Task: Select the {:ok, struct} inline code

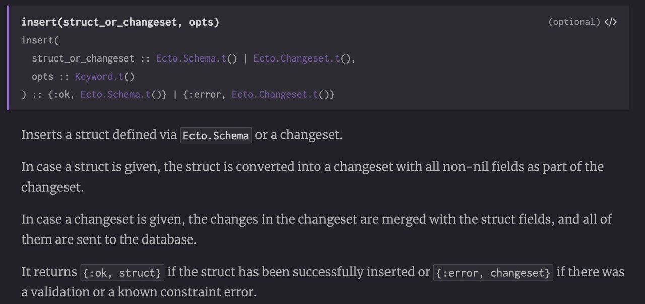Action: 122,273
